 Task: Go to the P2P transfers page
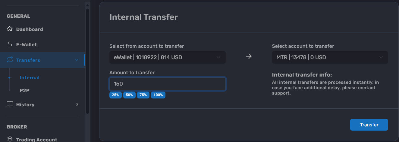(24, 90)
